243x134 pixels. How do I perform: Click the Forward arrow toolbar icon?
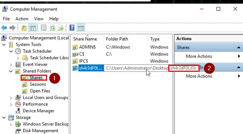coord(13,28)
